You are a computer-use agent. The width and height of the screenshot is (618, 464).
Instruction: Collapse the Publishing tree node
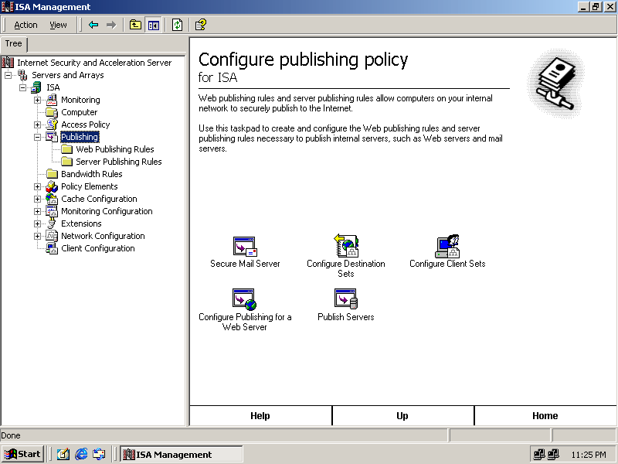pos(37,137)
